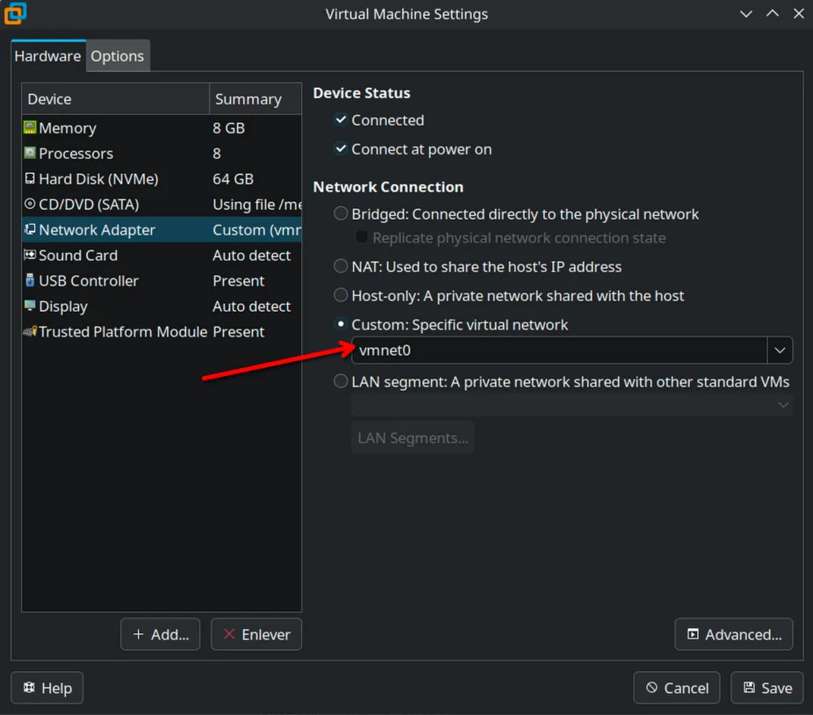Click the Save button
813x715 pixels.
click(766, 688)
